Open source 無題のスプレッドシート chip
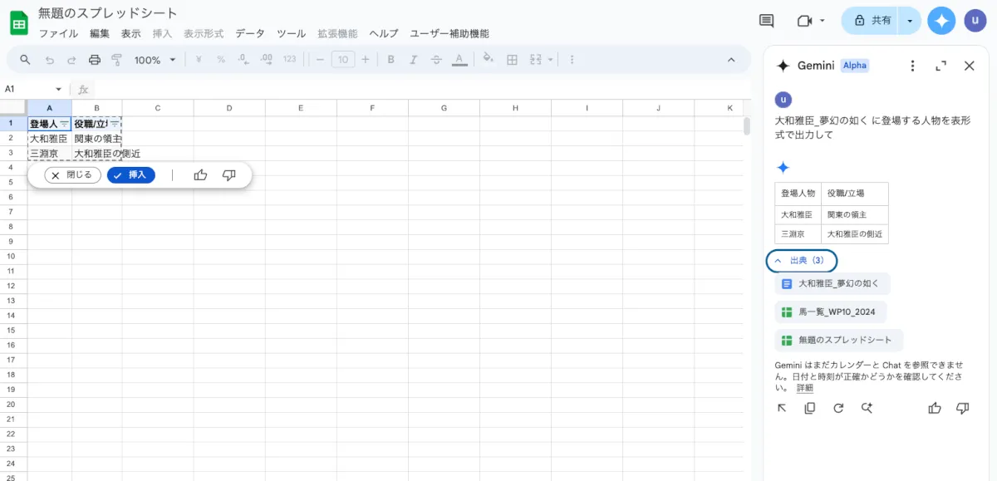This screenshot has width=997, height=481. pyautogui.click(x=838, y=341)
